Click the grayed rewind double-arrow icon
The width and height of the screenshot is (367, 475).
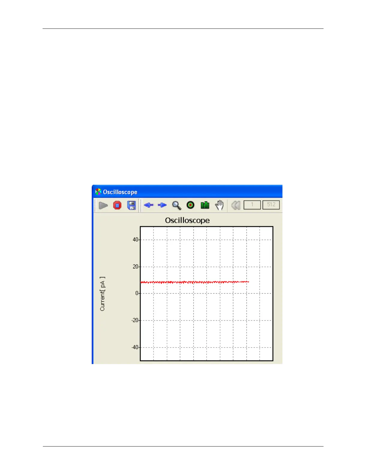(236, 205)
